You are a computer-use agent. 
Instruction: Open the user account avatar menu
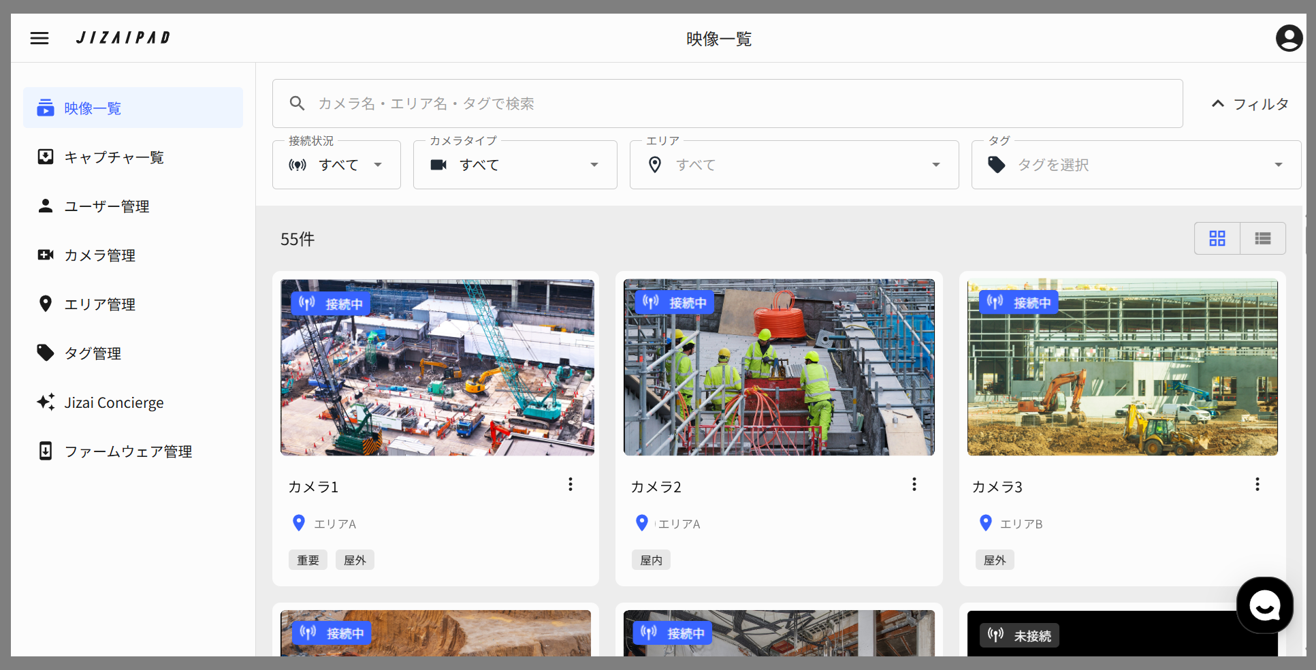[1289, 38]
